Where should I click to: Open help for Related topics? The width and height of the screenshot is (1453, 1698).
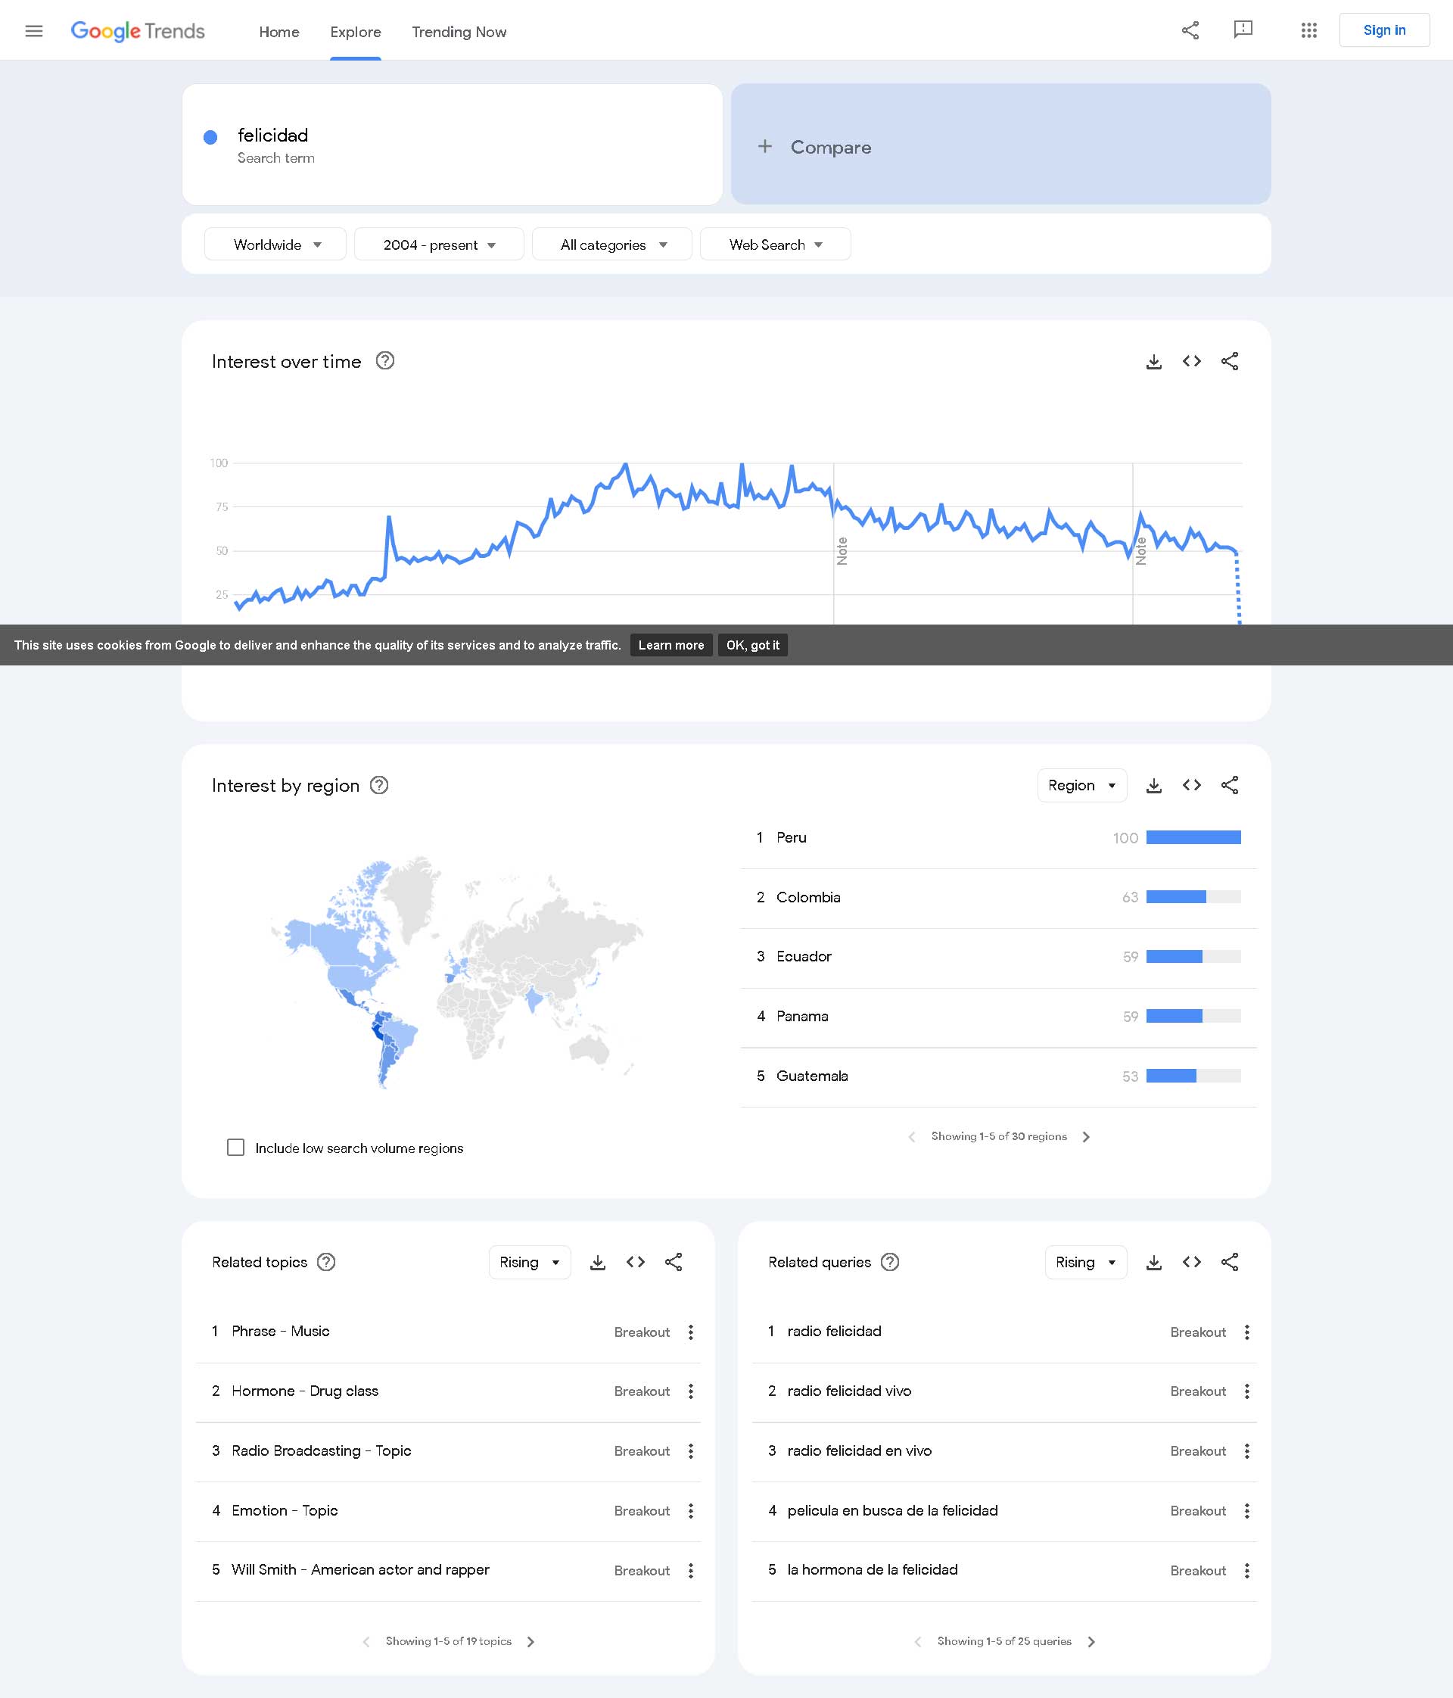point(326,1262)
